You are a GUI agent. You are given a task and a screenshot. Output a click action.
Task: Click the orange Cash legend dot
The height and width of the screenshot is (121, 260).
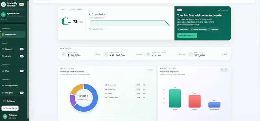[x=106, y=93]
